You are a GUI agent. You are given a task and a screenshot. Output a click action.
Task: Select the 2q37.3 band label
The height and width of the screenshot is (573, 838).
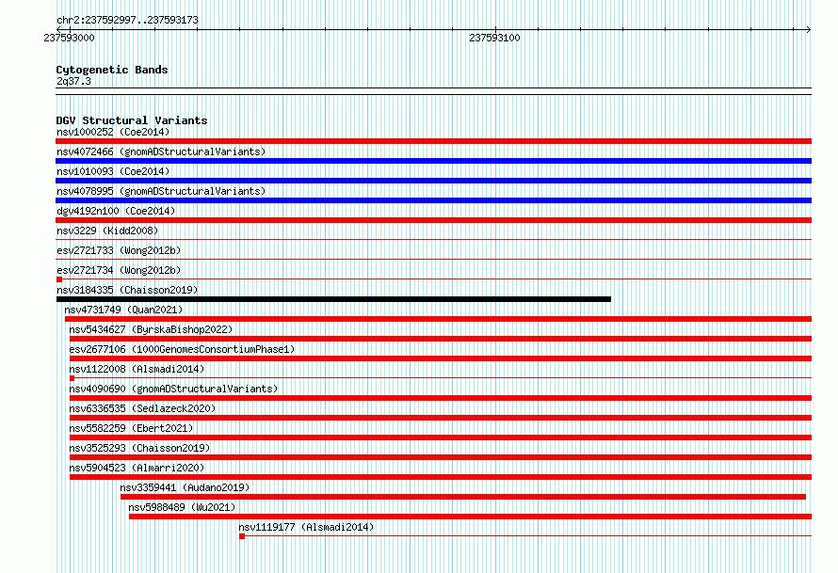(73, 81)
